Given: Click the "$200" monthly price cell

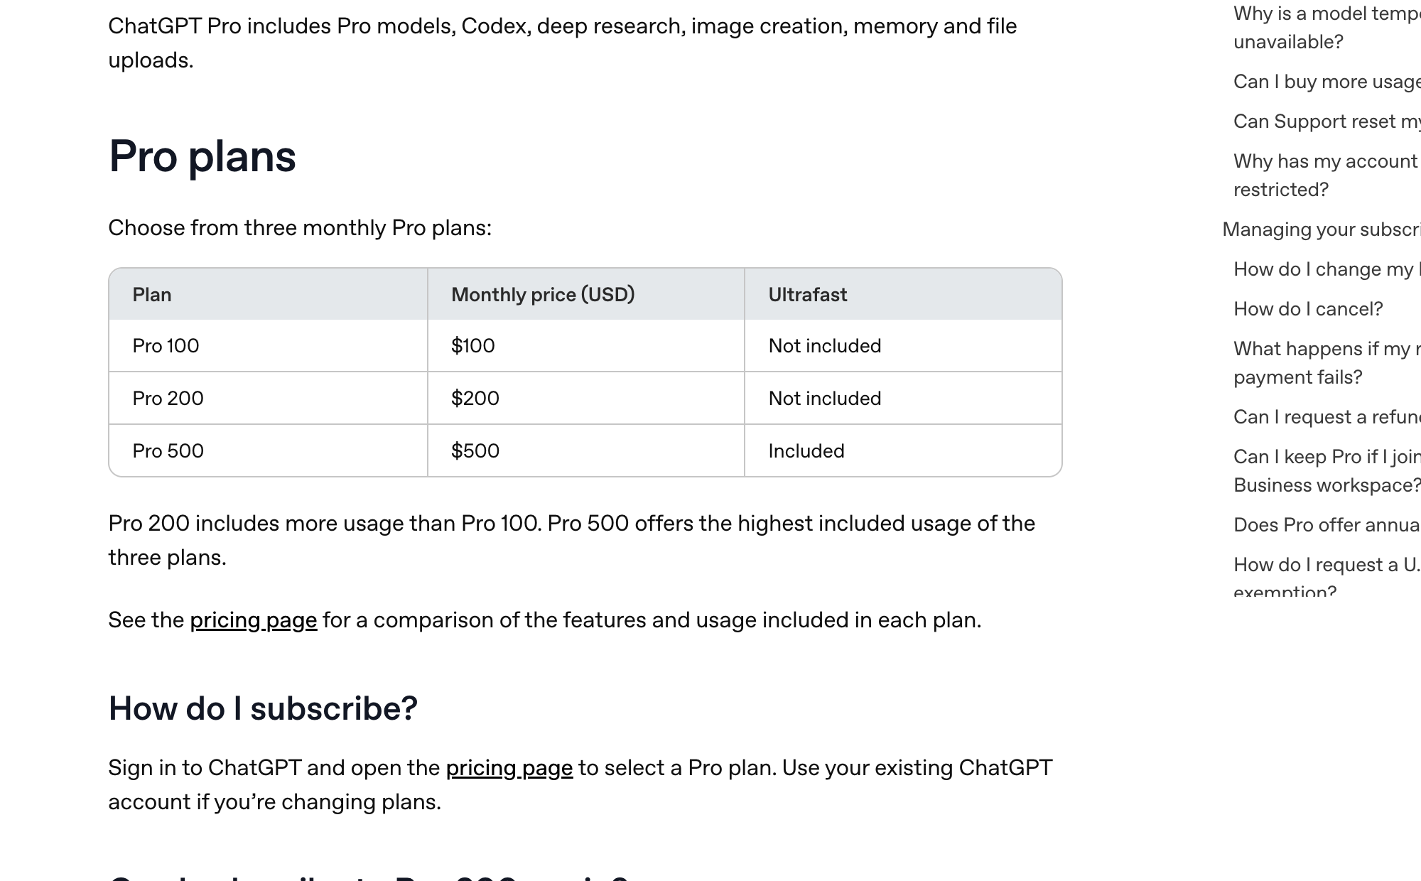Looking at the screenshot, I should coord(586,399).
